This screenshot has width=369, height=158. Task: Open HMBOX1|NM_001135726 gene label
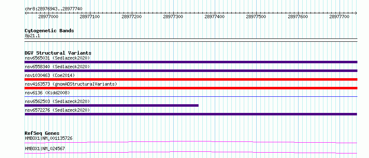tap(49, 138)
